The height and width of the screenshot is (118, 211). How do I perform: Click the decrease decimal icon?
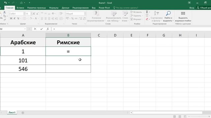pyautogui.click(x=84, y=18)
